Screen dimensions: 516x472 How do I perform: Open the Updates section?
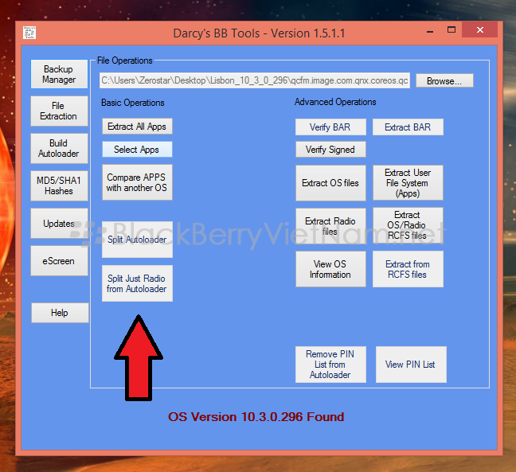[59, 224]
